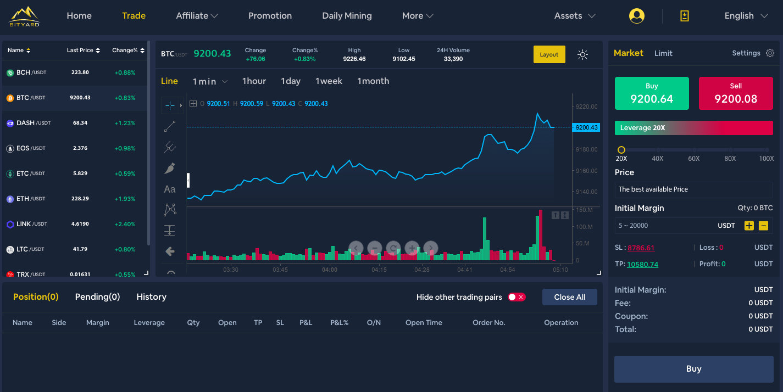Select the pitchfork drawing tool
The height and width of the screenshot is (392, 783).
click(x=170, y=147)
